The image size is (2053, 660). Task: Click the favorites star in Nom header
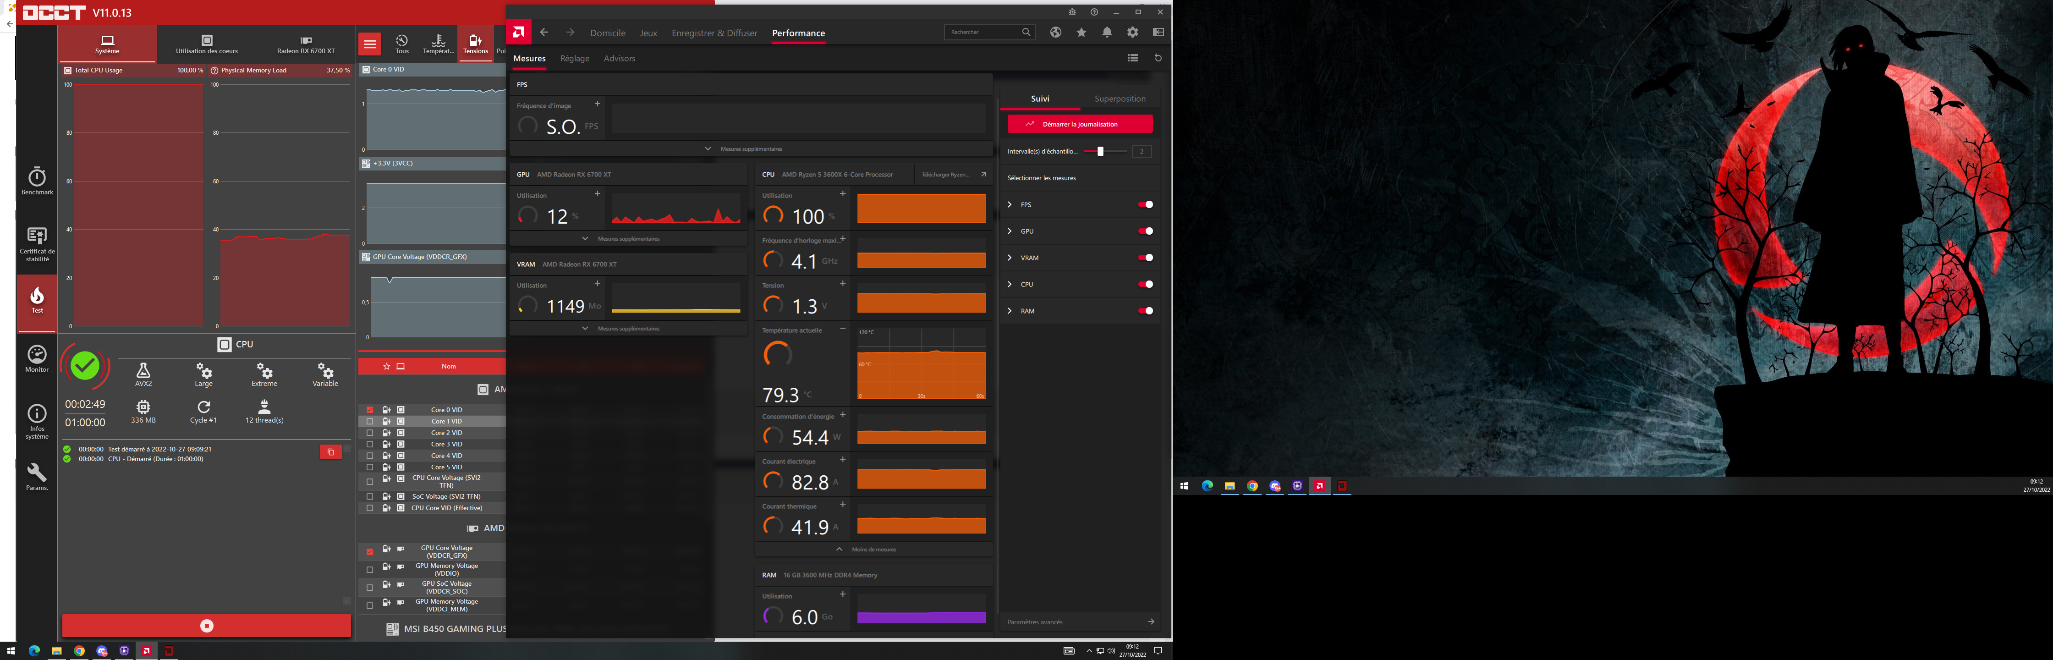(x=386, y=367)
